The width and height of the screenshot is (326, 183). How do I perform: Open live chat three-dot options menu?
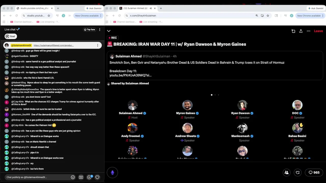100,29
